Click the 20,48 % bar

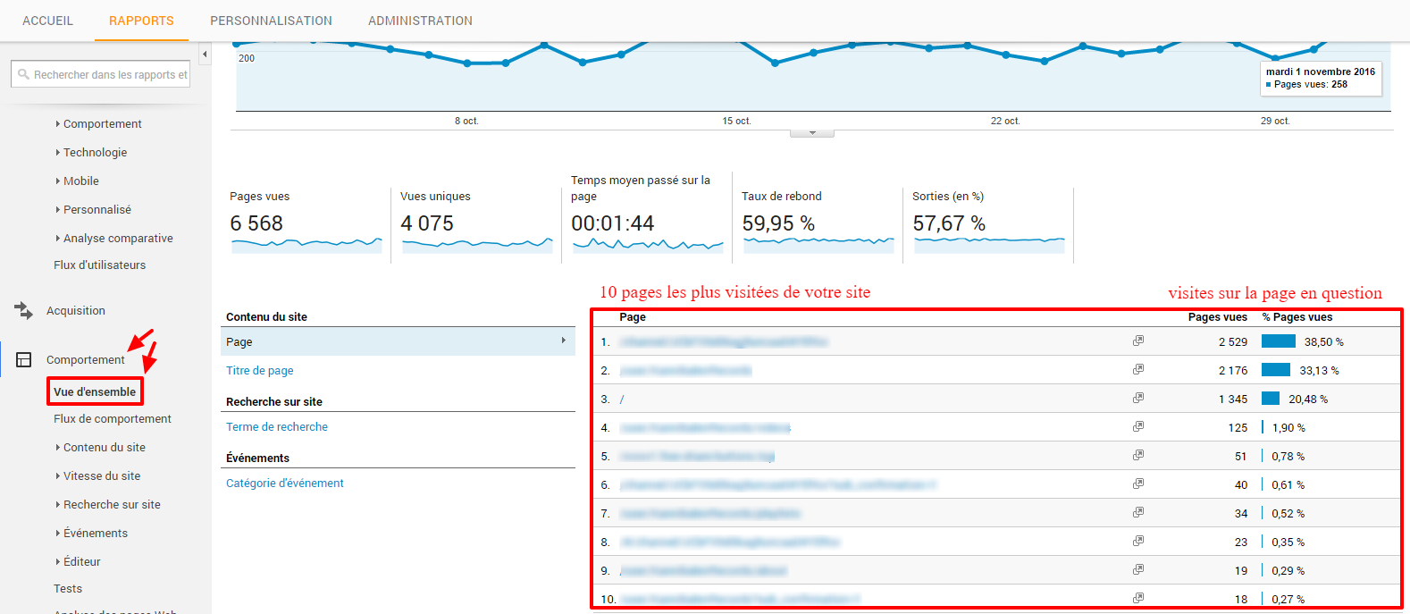pos(1271,398)
